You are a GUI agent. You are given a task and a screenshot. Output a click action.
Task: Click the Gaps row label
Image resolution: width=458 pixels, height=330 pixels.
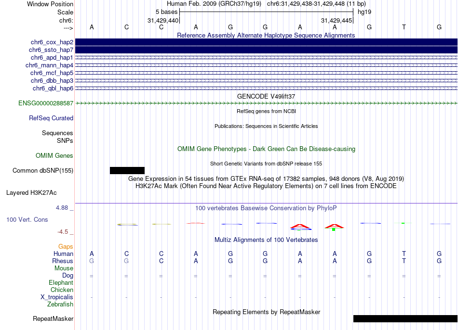coord(66,247)
